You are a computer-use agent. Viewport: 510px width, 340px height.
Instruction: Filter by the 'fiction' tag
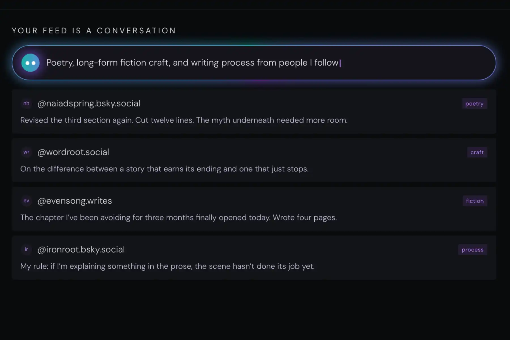point(475,201)
